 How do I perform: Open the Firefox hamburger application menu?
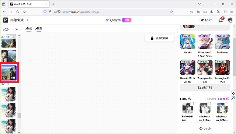(x=232, y=12)
